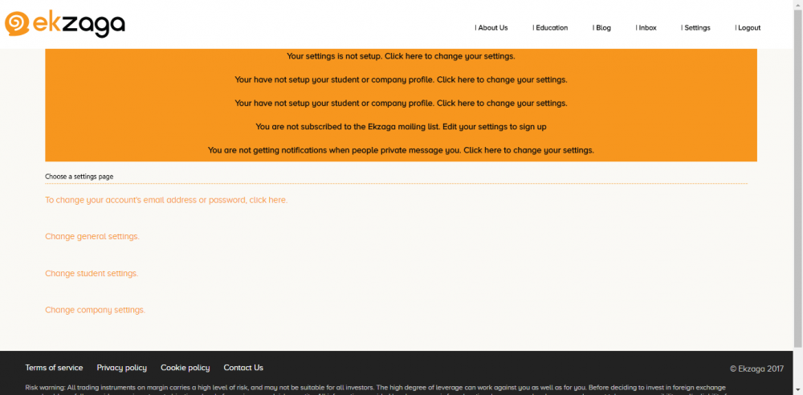Click the private message notifications notice
The height and width of the screenshot is (395, 803).
(x=401, y=150)
